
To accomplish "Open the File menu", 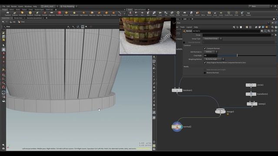I will (4, 6).
